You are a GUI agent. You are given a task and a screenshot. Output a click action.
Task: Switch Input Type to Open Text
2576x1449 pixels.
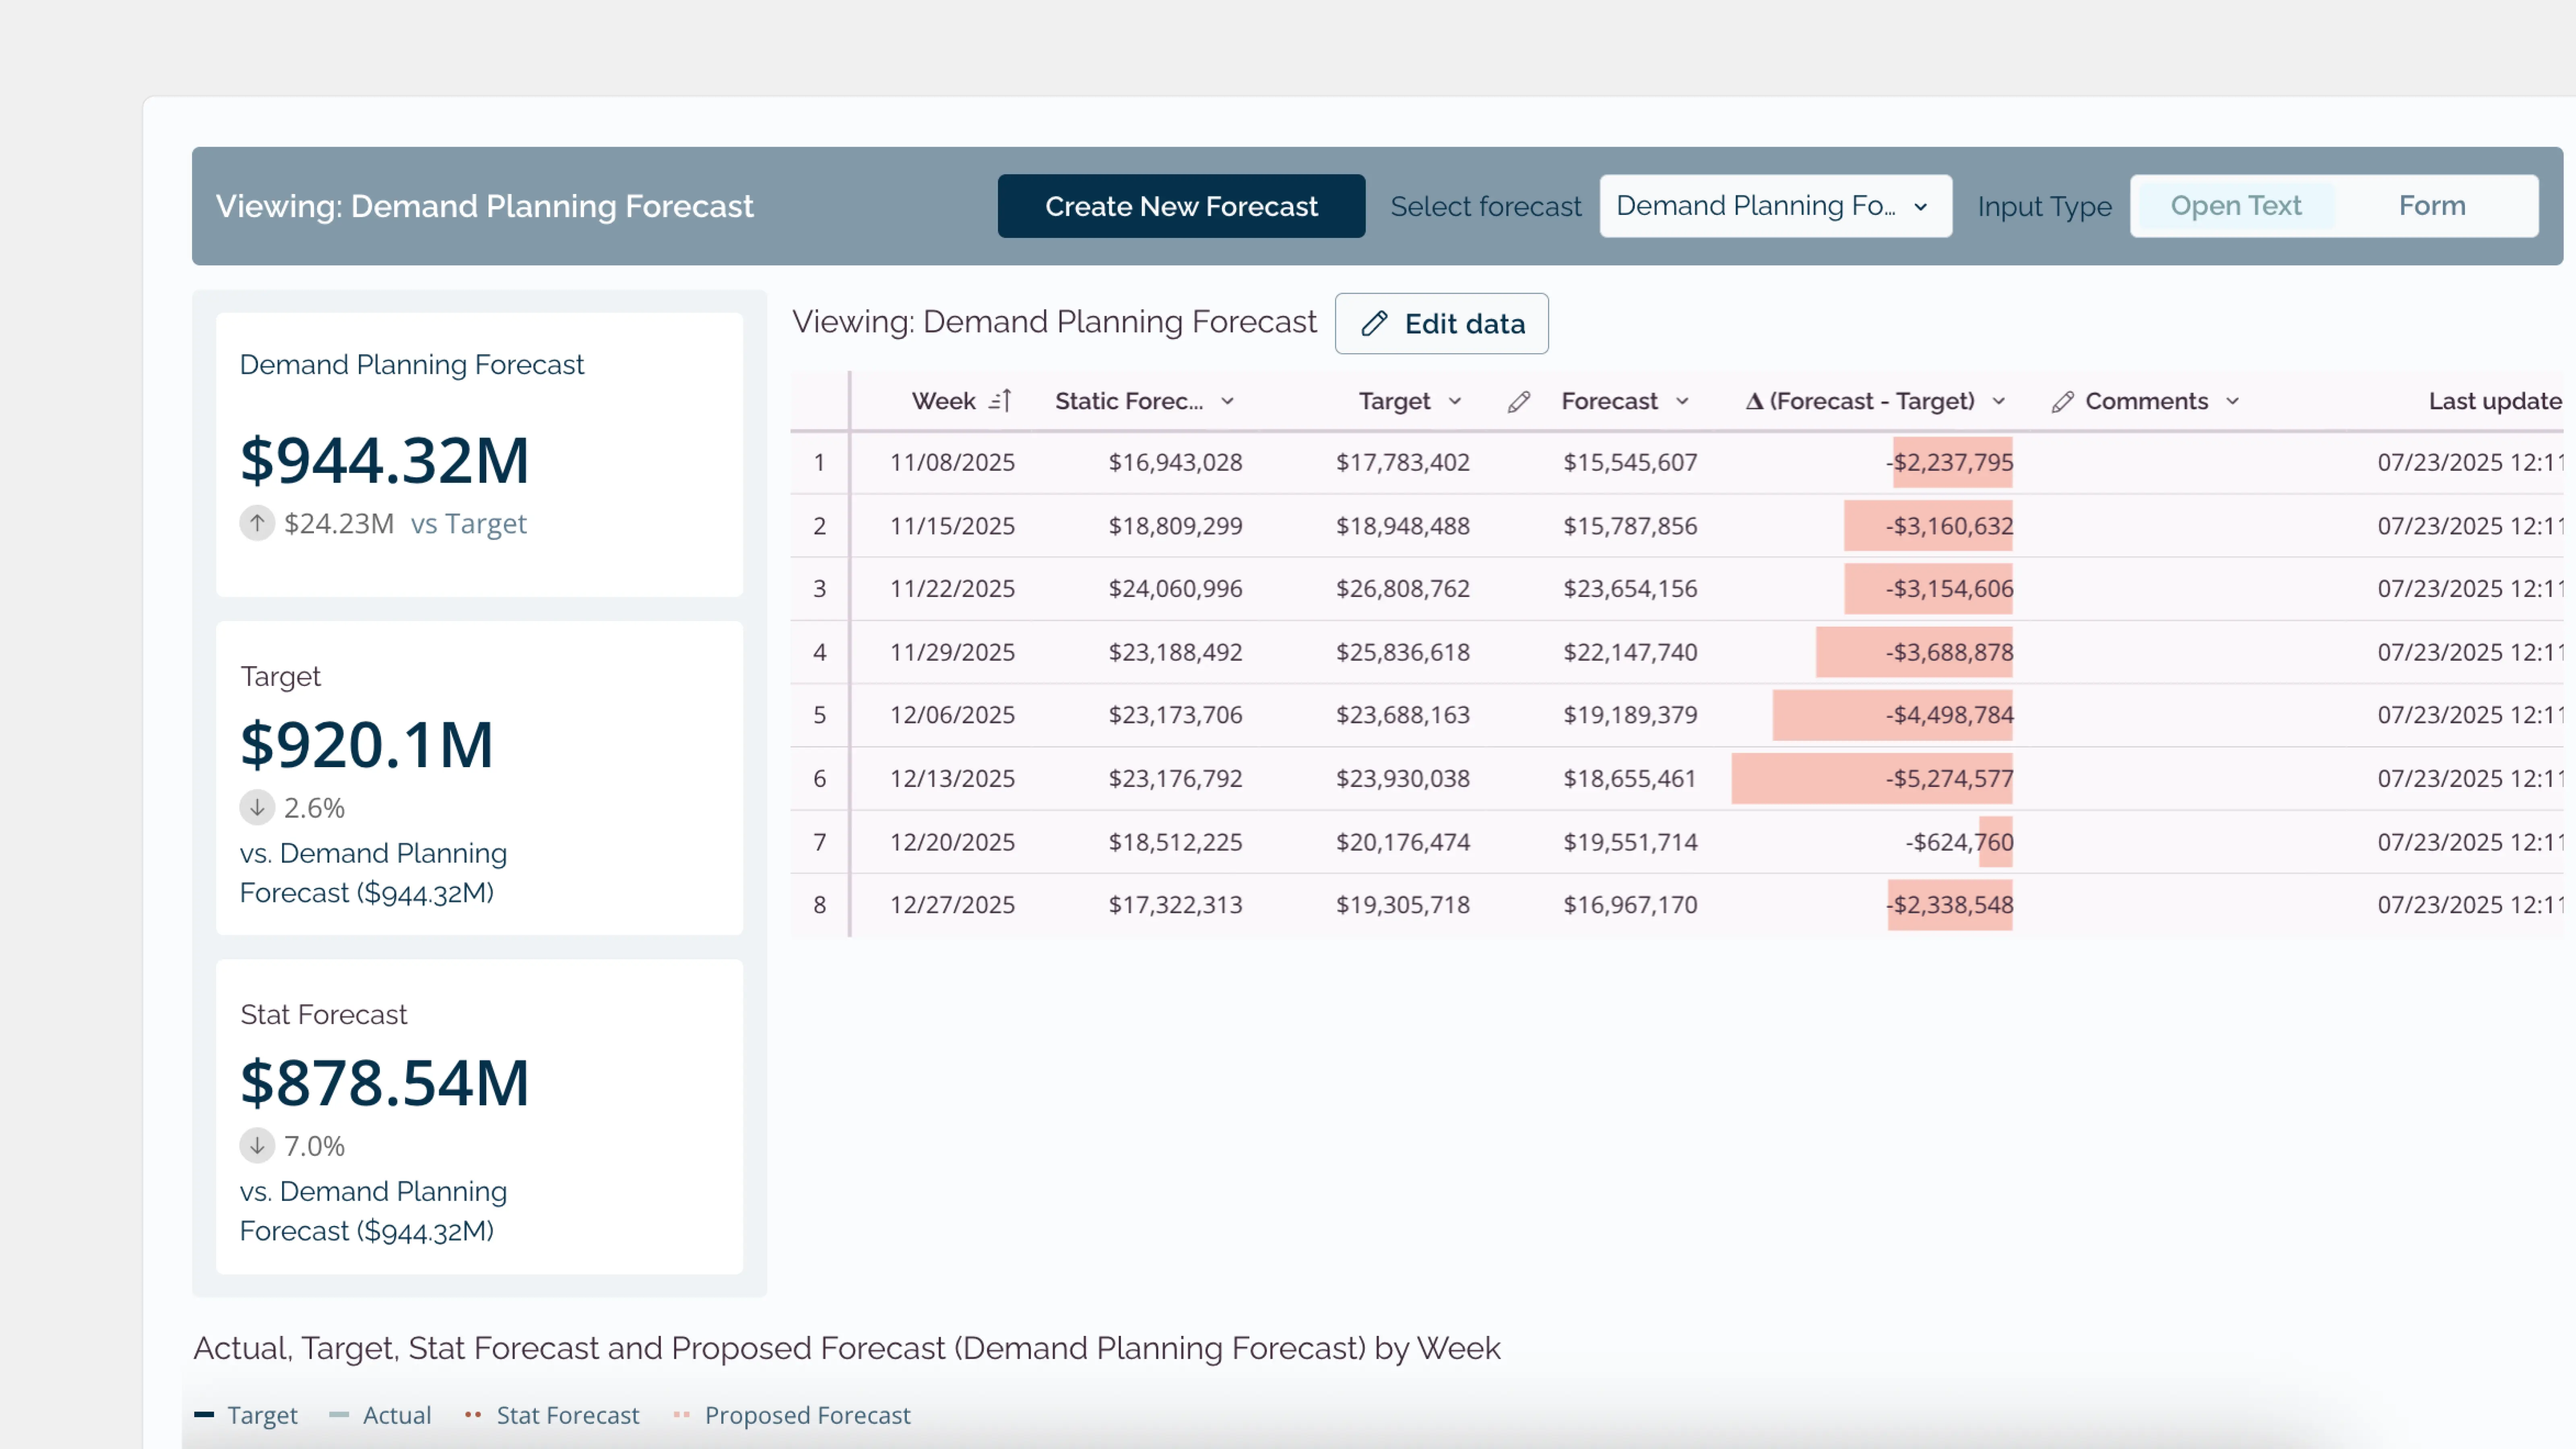point(2235,206)
